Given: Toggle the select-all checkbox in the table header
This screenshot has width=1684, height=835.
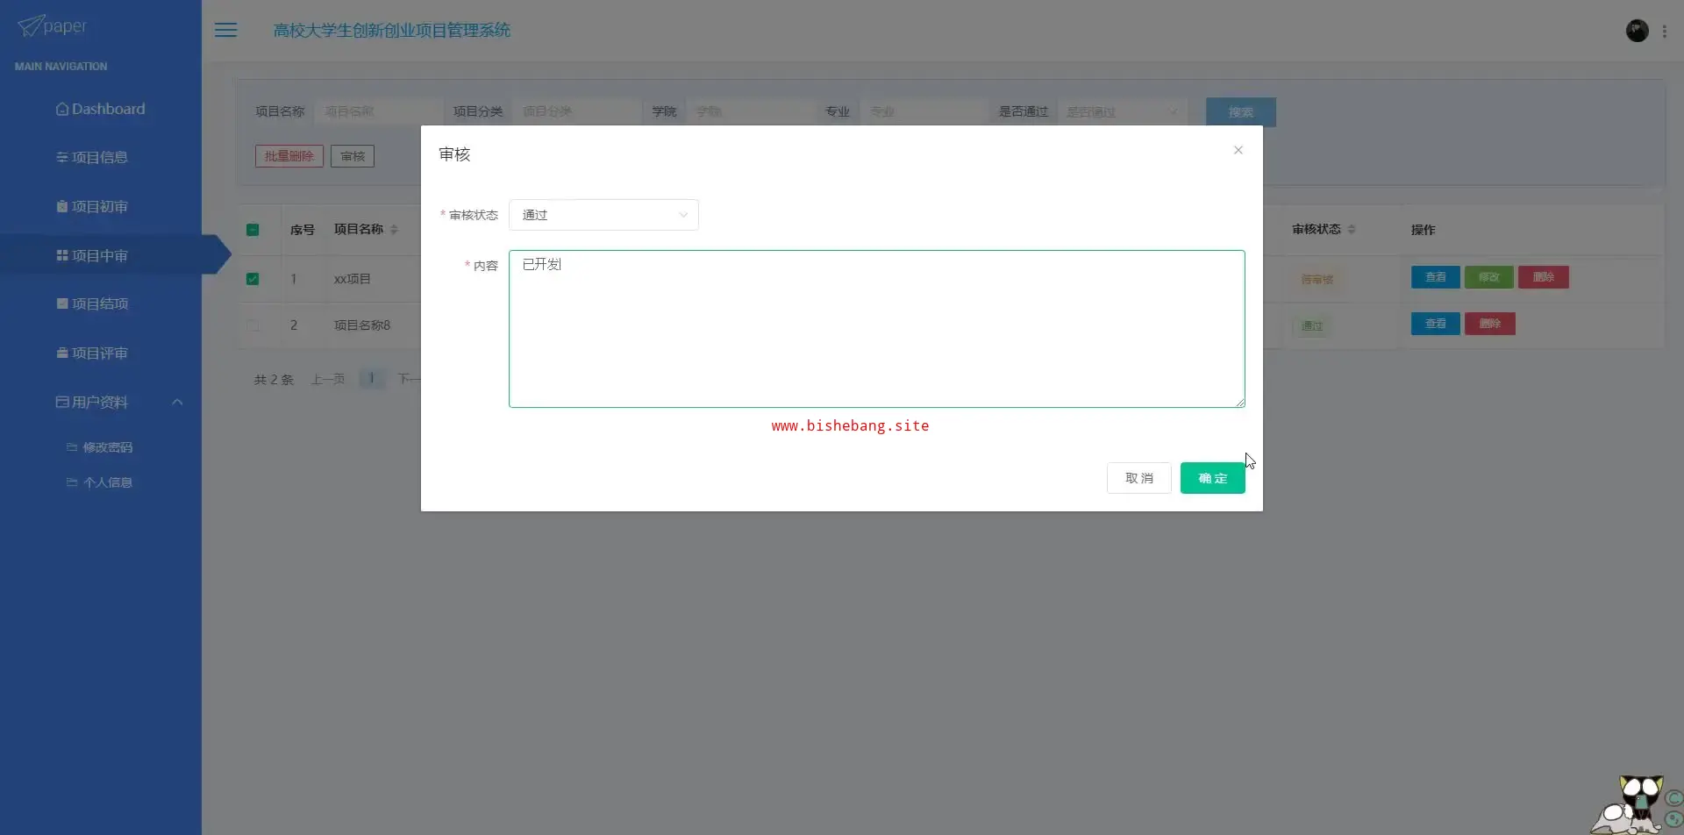Looking at the screenshot, I should coord(253,230).
